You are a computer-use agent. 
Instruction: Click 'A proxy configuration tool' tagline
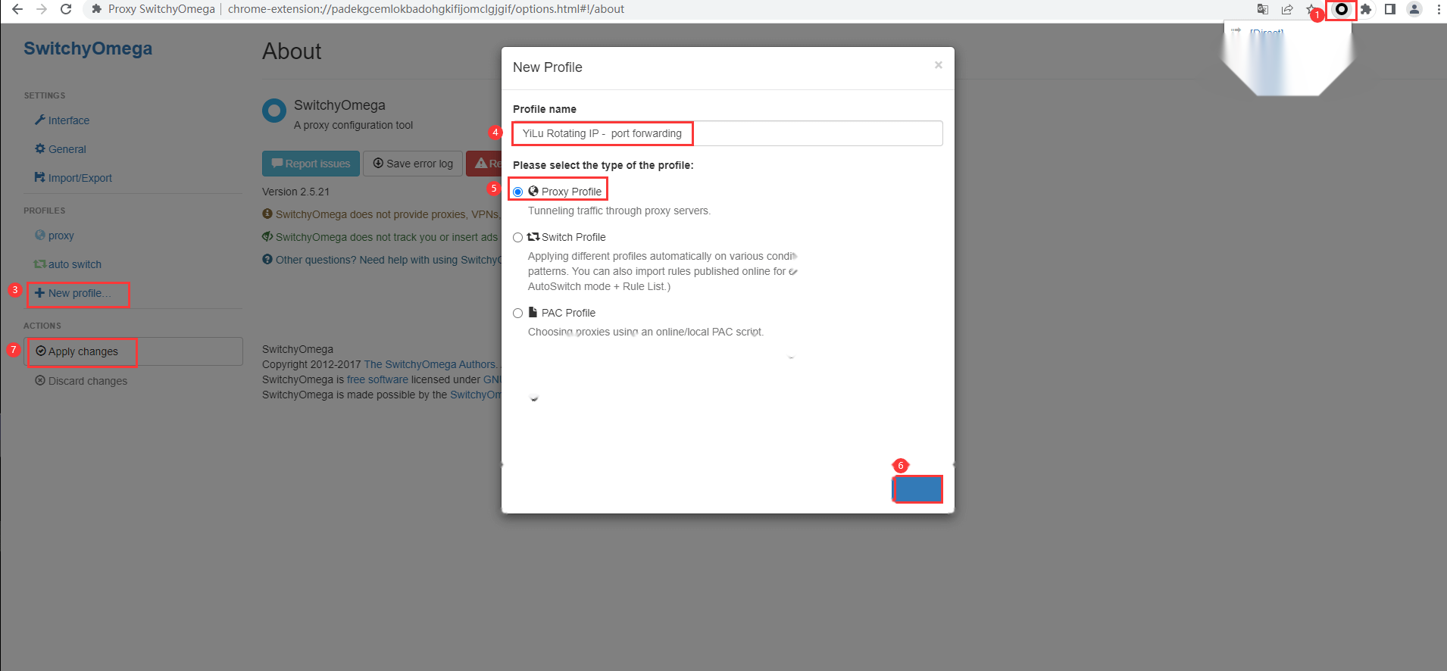(x=354, y=125)
